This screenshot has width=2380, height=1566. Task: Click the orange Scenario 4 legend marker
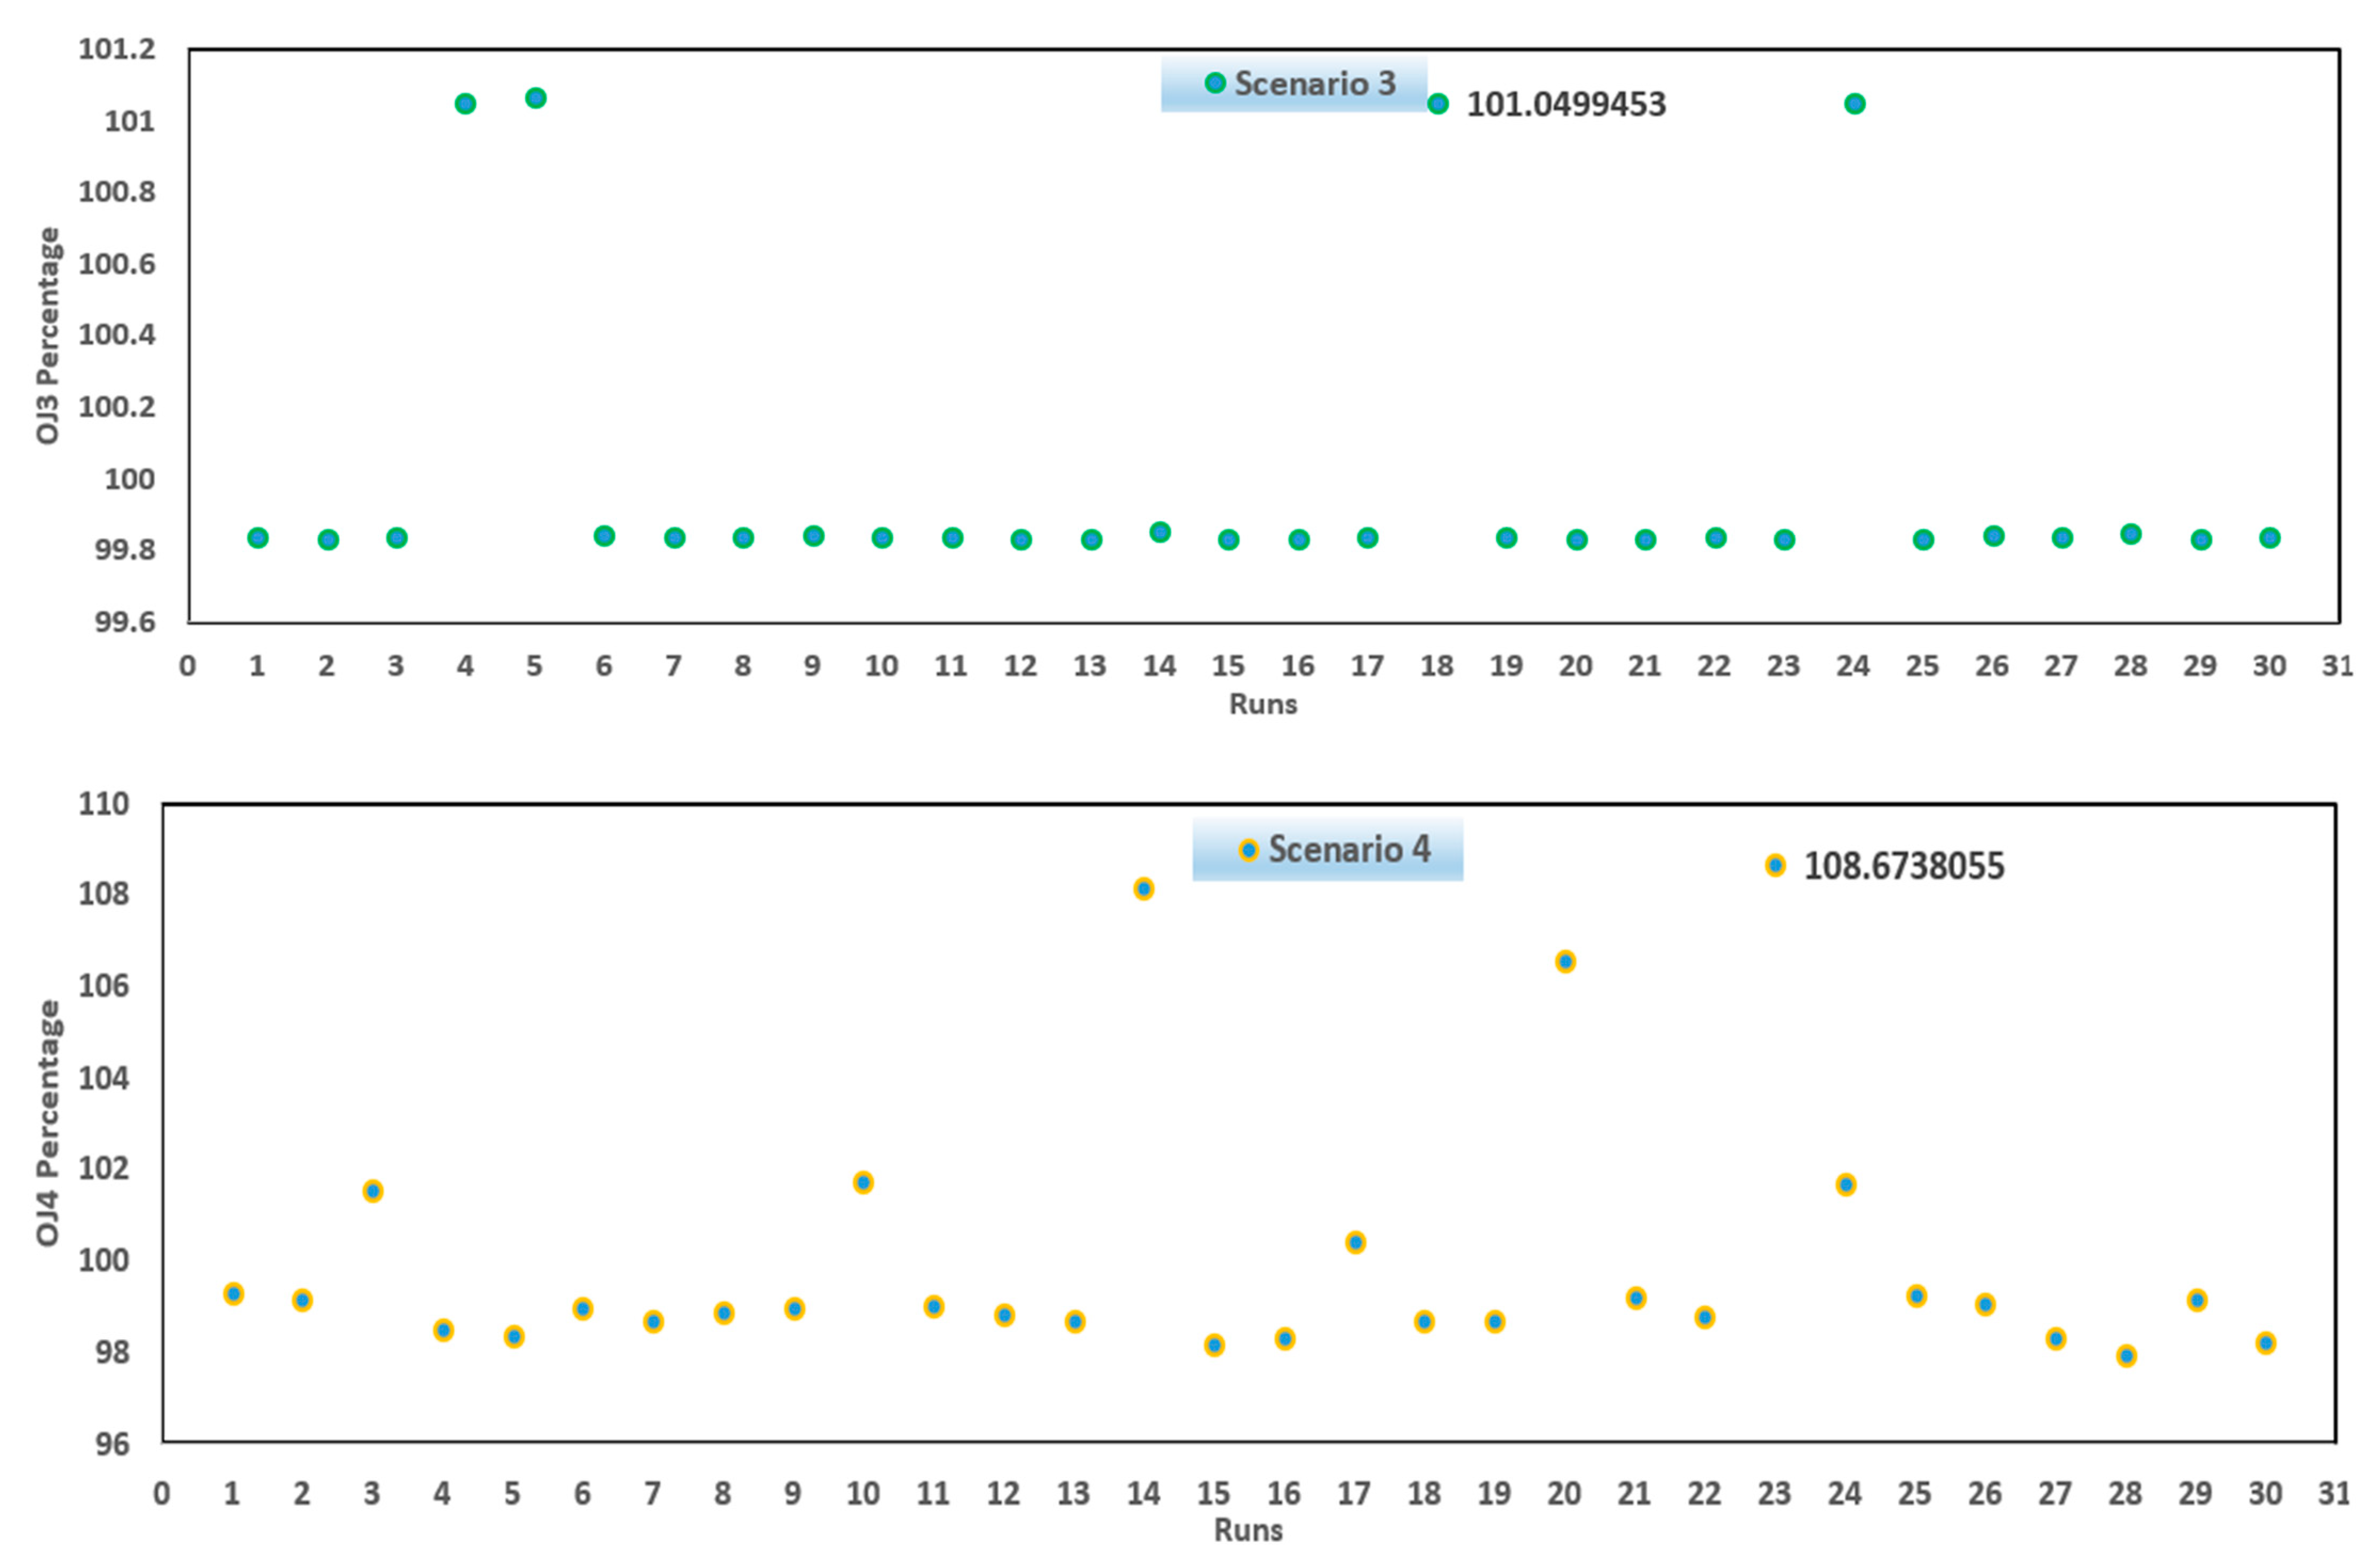tap(1248, 850)
